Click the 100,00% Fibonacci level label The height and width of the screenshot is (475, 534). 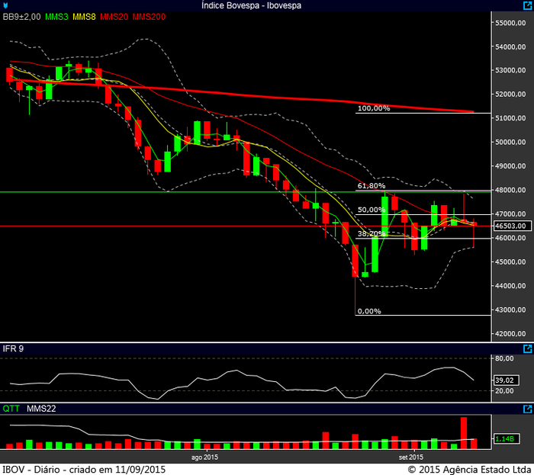(374, 108)
